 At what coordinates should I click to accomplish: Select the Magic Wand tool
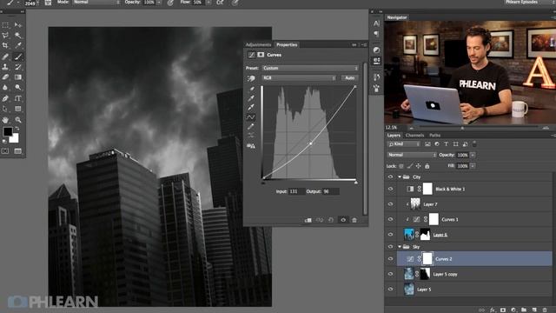tap(17, 35)
